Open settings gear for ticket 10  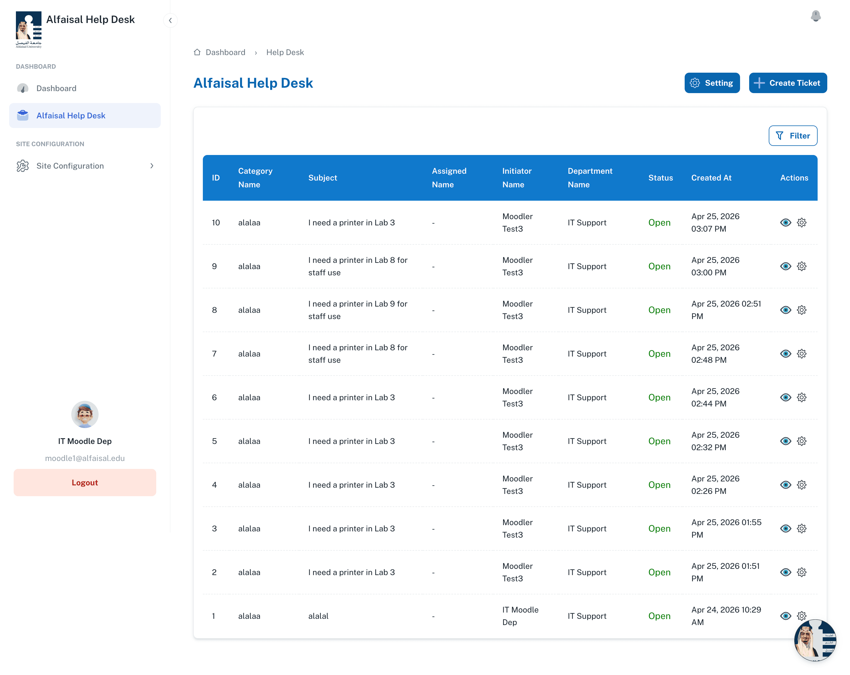(x=801, y=223)
